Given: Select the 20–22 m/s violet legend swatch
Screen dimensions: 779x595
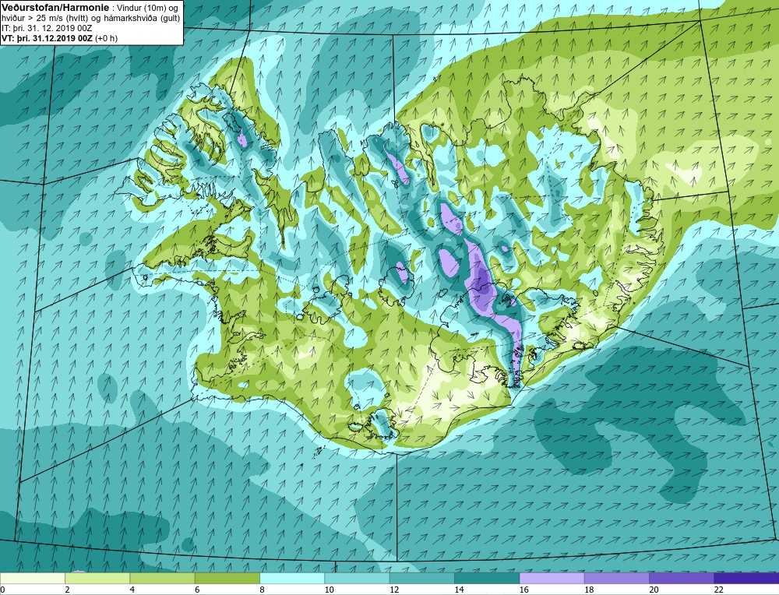Looking at the screenshot, I should pyautogui.click(x=682, y=578).
